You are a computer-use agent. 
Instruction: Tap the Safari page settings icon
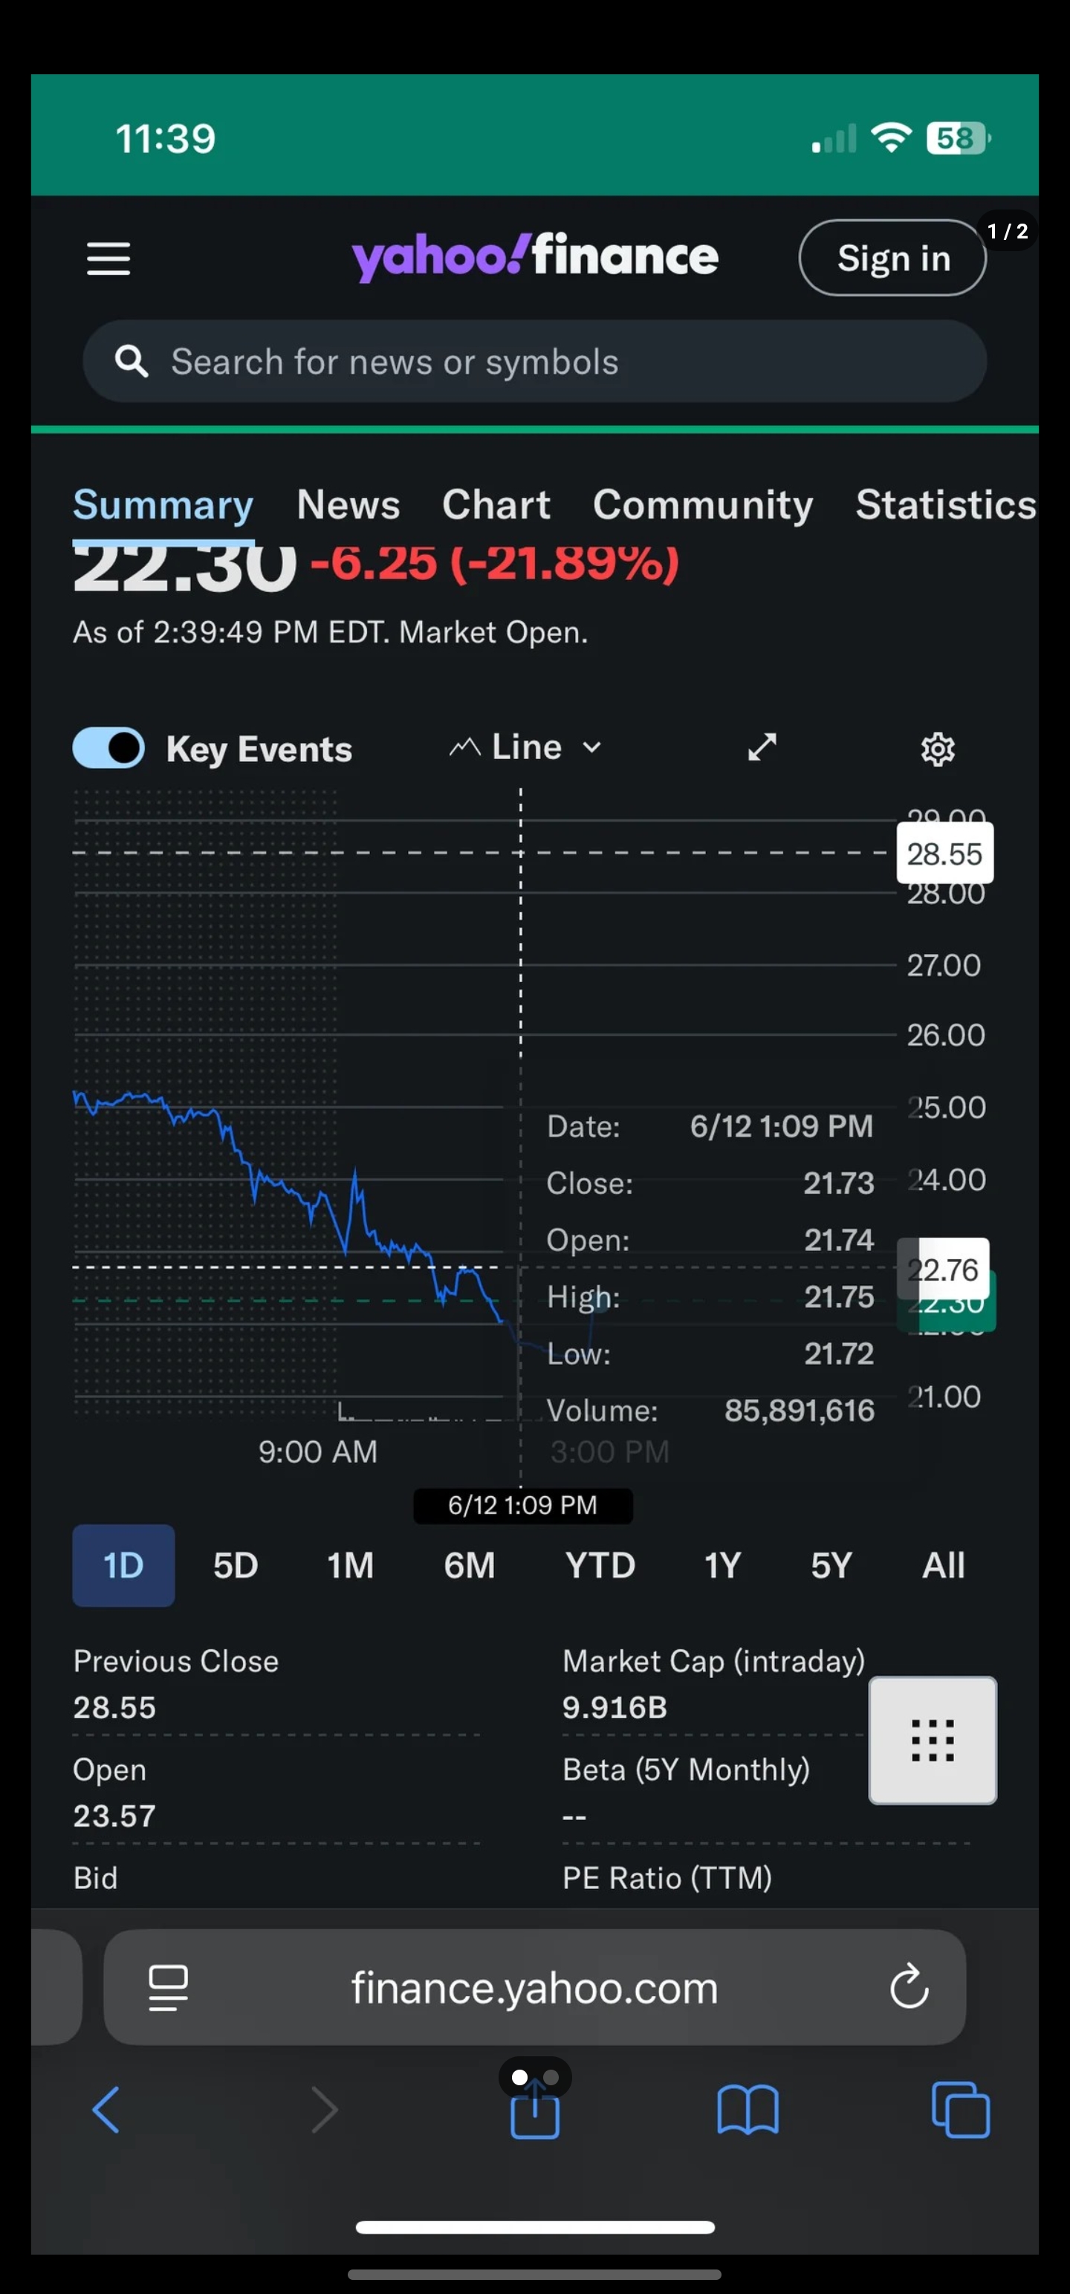(x=167, y=1988)
